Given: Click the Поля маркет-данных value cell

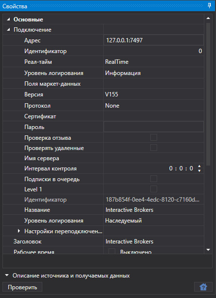Looking at the screenshot, I should [x=154, y=84].
